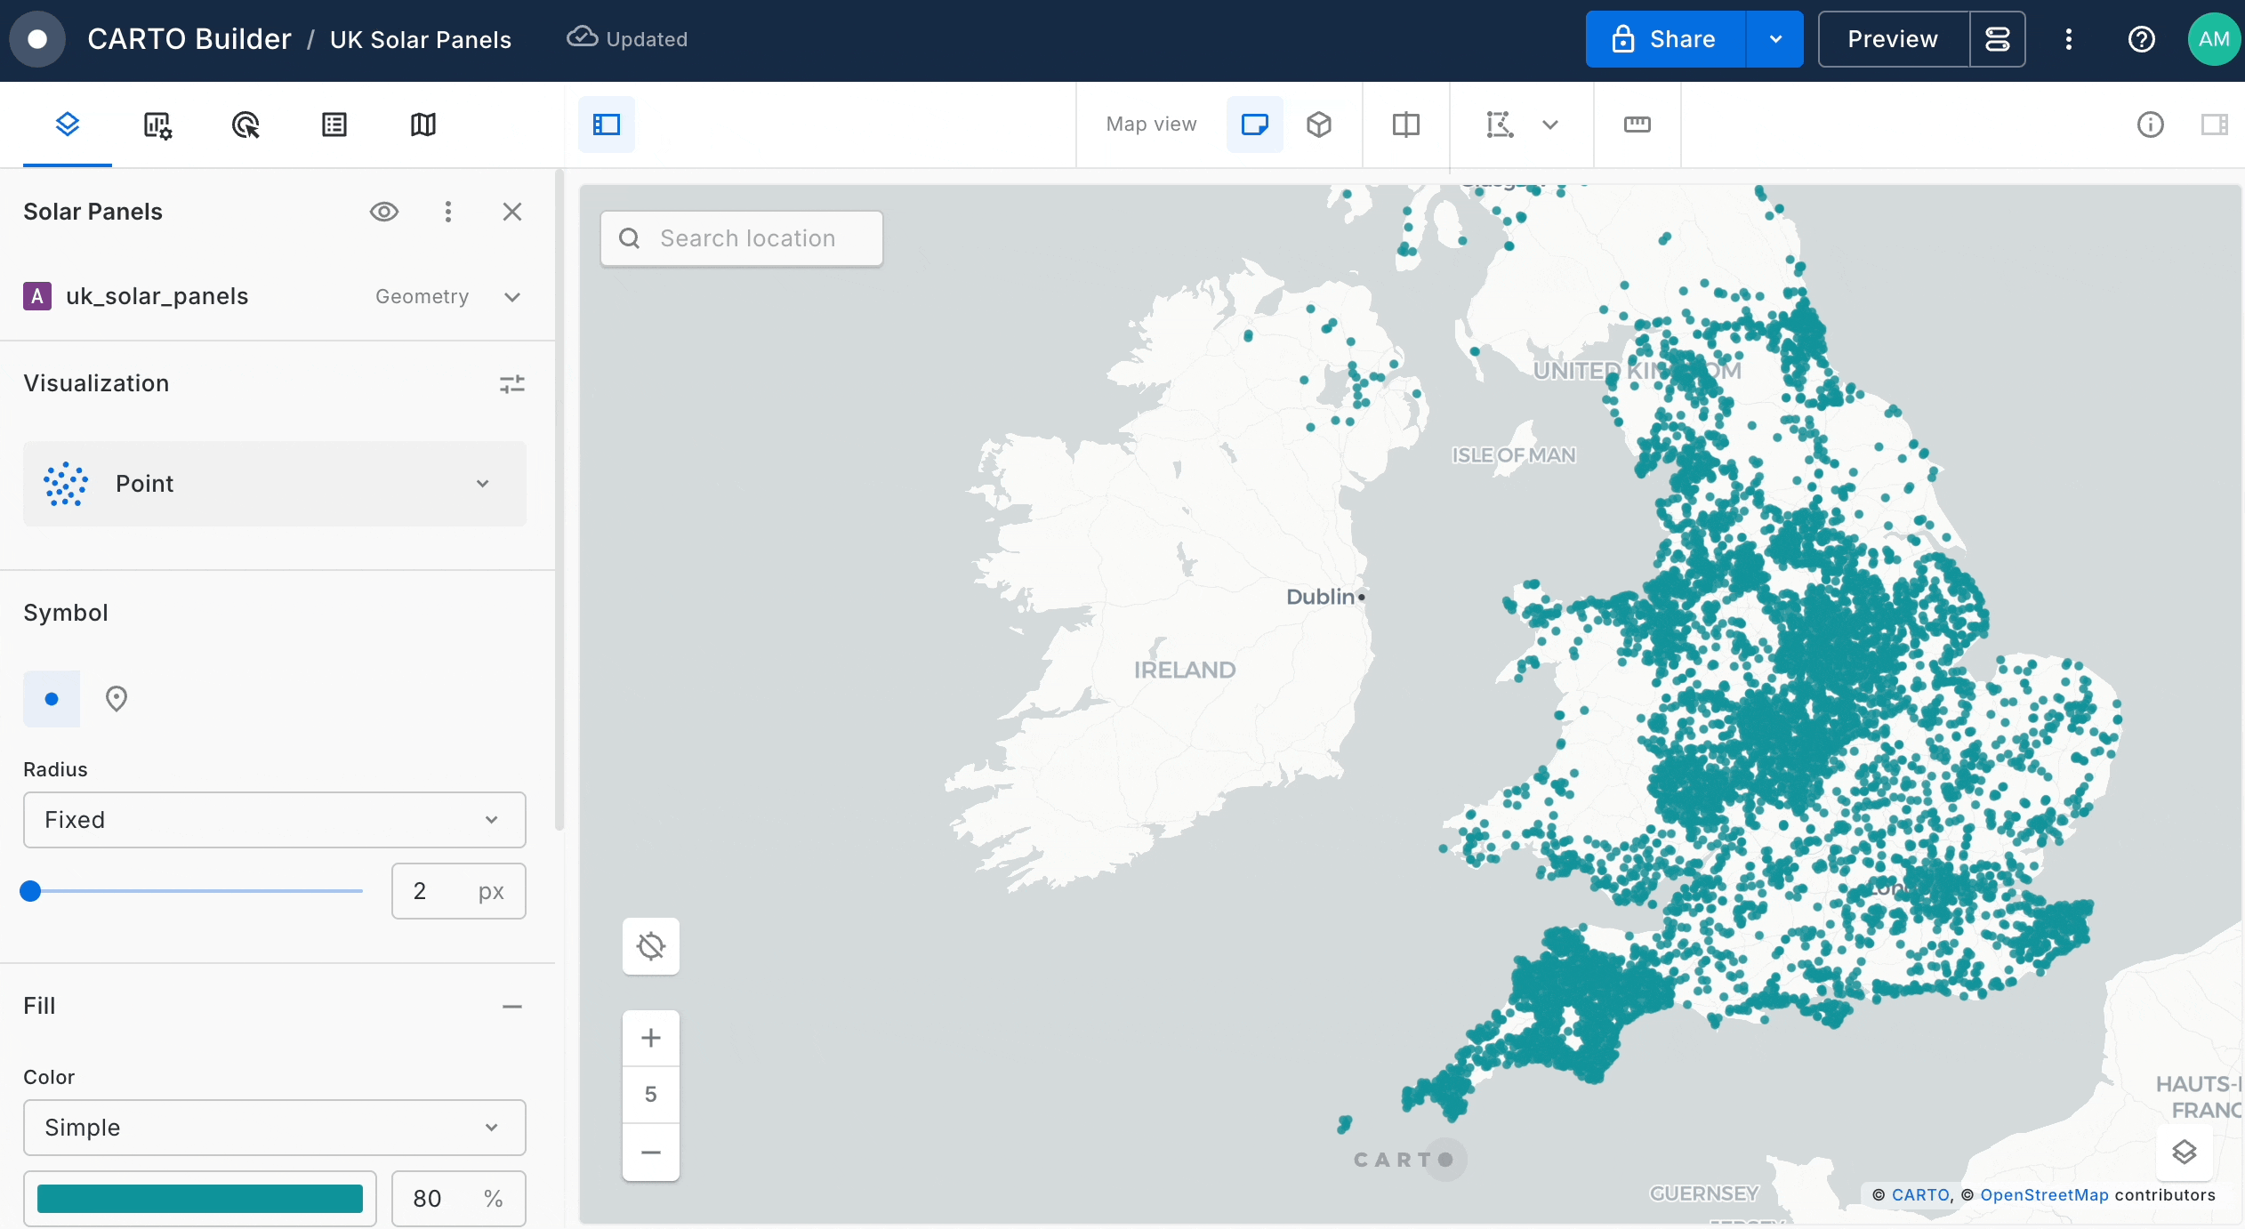Viewport: 2245px width, 1229px height.
Task: Switch to 3D map view
Action: pos(1319,125)
